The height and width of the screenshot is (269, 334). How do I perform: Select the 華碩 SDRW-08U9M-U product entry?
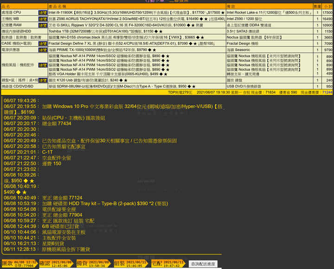(122, 86)
